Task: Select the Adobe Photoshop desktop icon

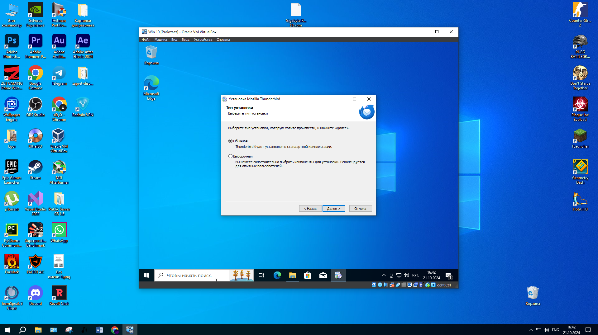Action: click(12, 46)
